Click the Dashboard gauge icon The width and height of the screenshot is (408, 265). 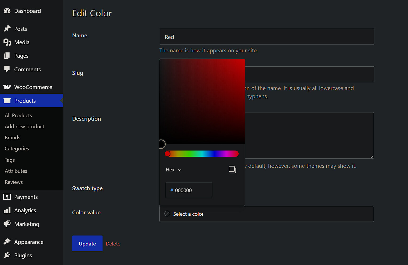(7, 11)
